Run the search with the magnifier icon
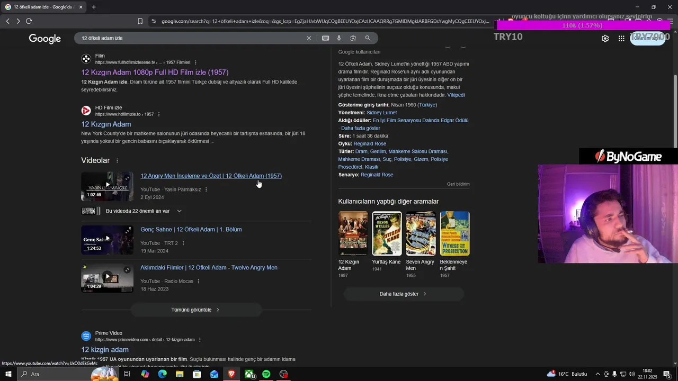678x381 pixels. pos(368,38)
